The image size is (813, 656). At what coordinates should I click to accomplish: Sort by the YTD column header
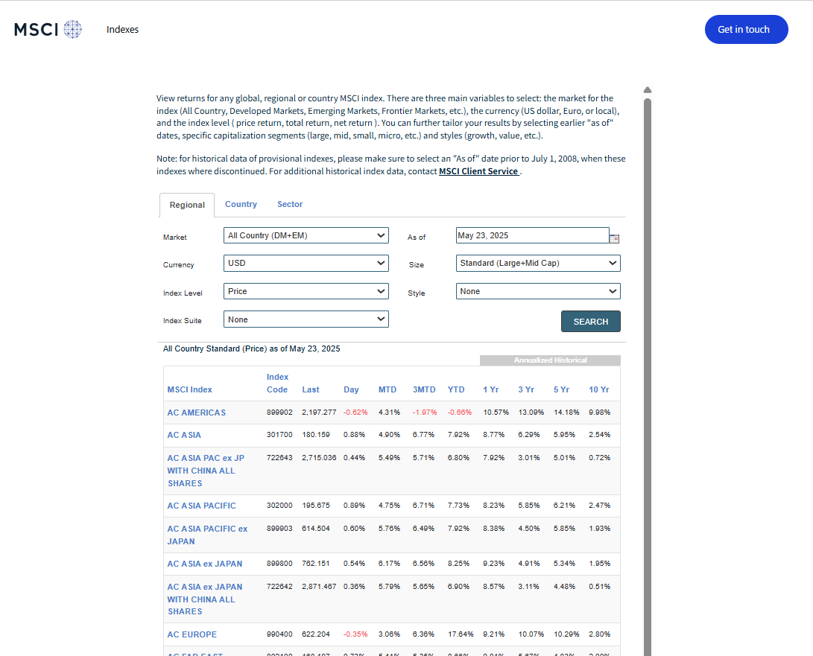click(x=456, y=389)
